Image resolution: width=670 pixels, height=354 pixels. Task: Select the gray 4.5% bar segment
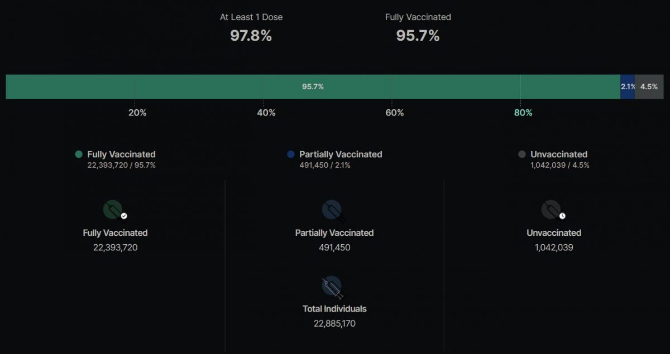click(649, 86)
